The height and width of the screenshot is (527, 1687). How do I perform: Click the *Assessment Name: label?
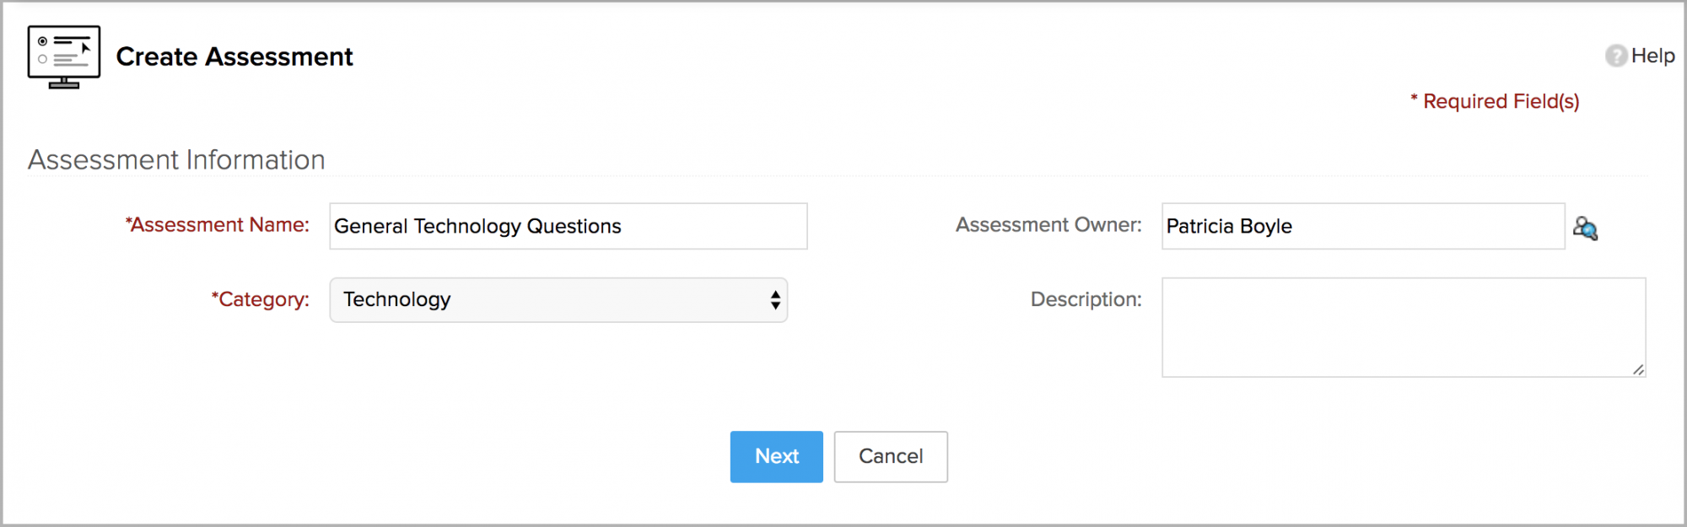218,225
